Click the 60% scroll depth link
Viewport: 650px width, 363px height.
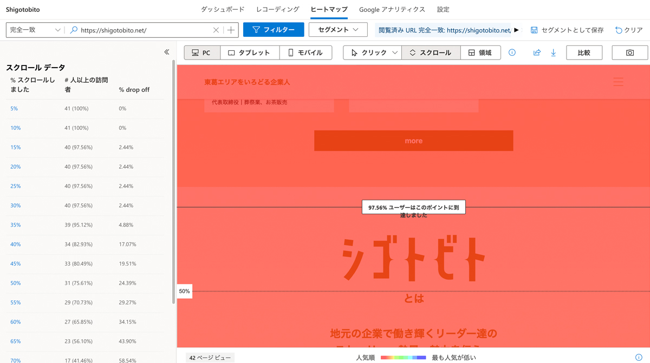15,322
